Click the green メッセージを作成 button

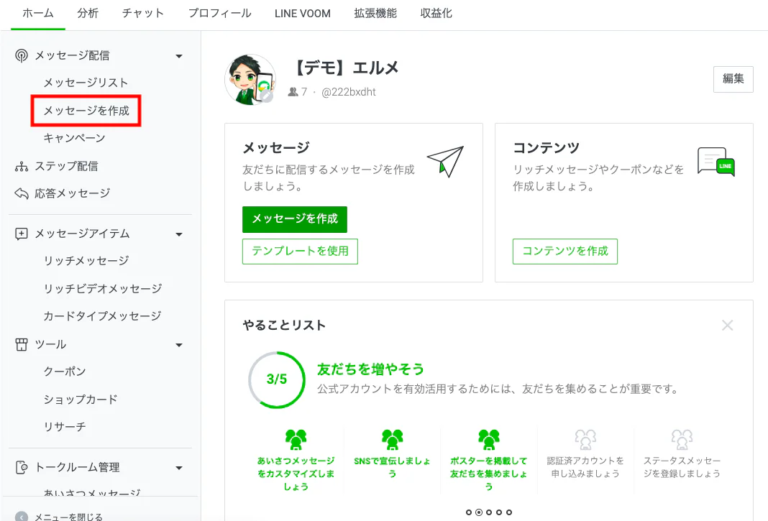[x=295, y=219]
